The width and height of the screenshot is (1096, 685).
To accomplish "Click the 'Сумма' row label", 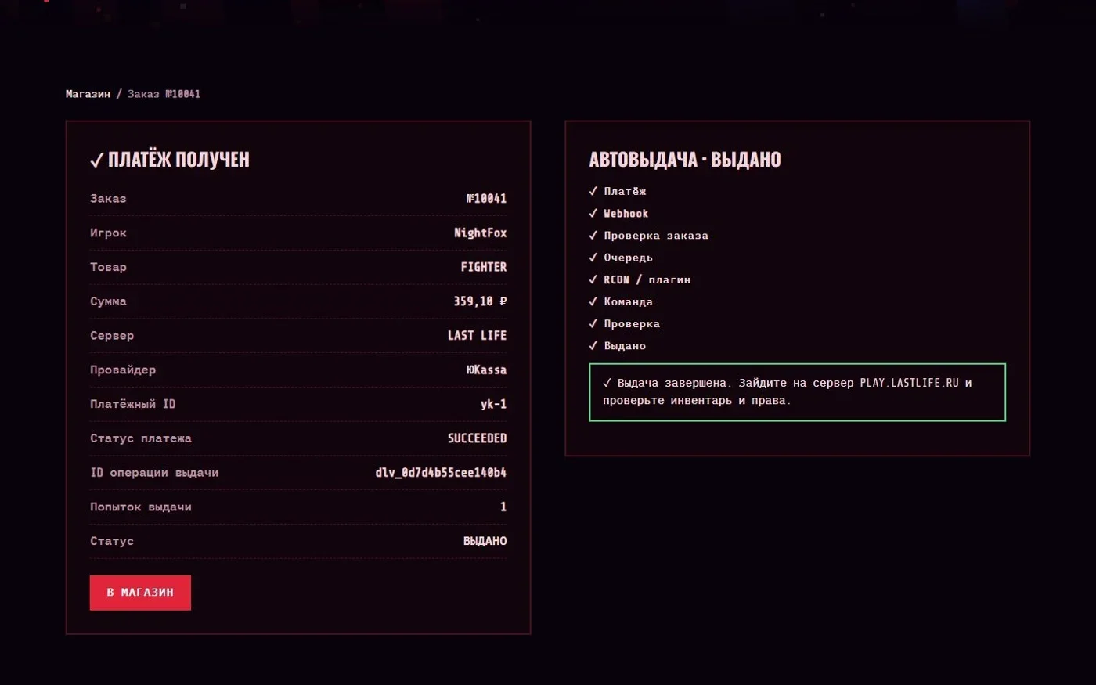I will pos(108,301).
